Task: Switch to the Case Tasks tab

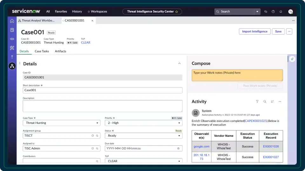Action: point(42,51)
